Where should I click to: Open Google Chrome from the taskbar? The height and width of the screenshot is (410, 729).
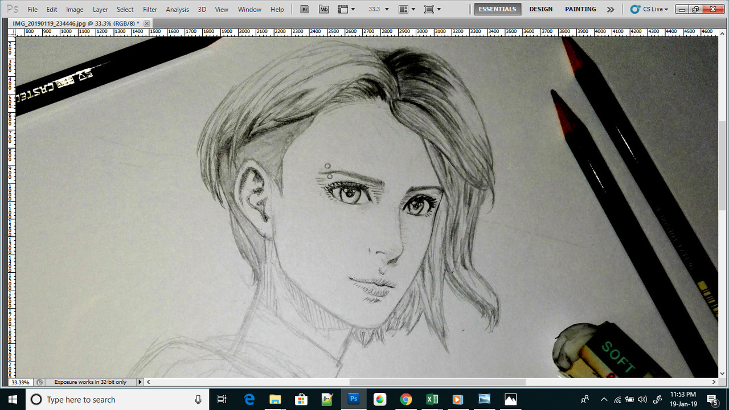406,399
